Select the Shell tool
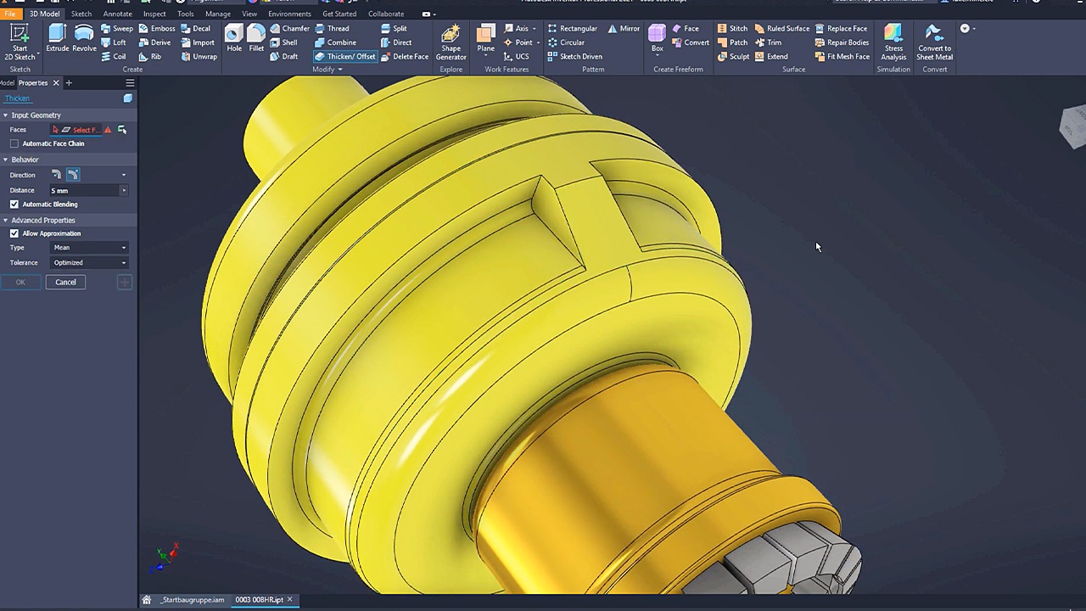 pos(289,42)
